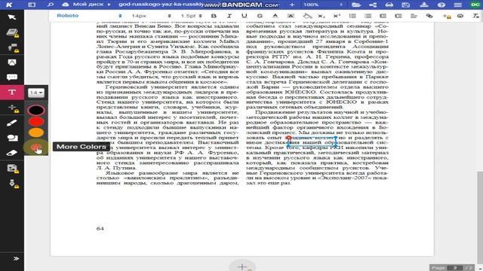Image resolution: width=483 pixels, height=271 pixels.
Task: Open the search magnifier tool
Action: (51, 5)
